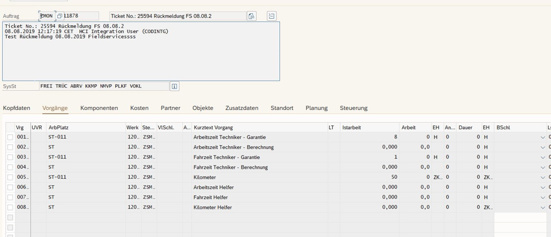This screenshot has height=237, width=551.
Task: Switch to the Objekte tab
Action: point(203,108)
